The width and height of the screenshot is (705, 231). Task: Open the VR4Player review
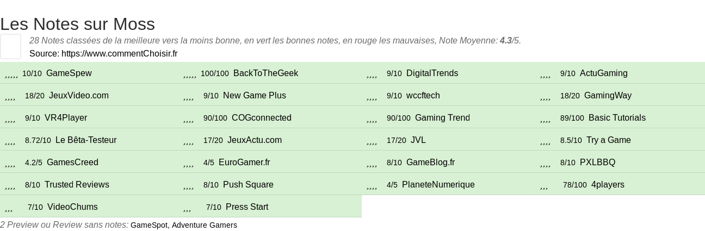click(x=66, y=118)
